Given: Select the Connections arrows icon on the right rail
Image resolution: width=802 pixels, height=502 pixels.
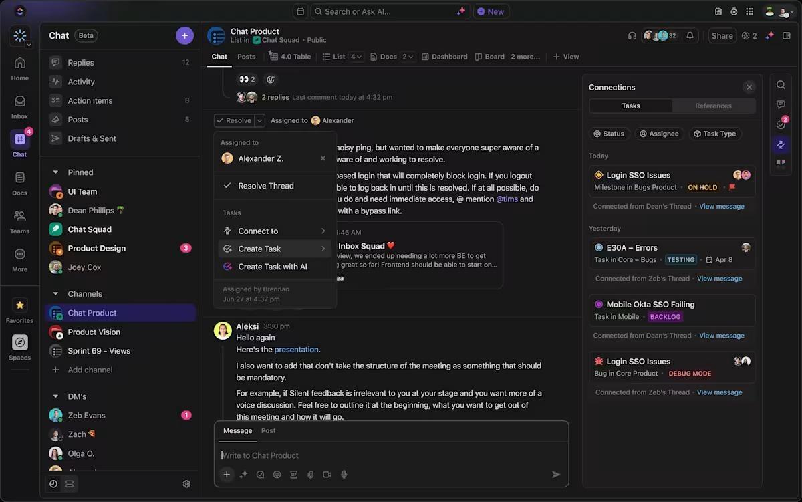Looking at the screenshot, I should 781,144.
